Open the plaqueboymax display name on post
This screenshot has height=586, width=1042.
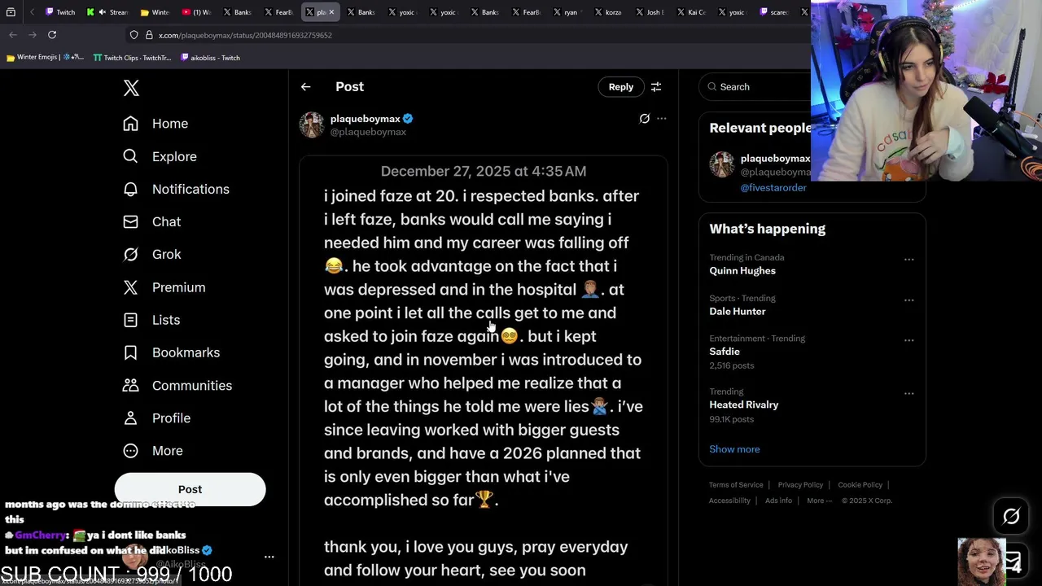366,119
